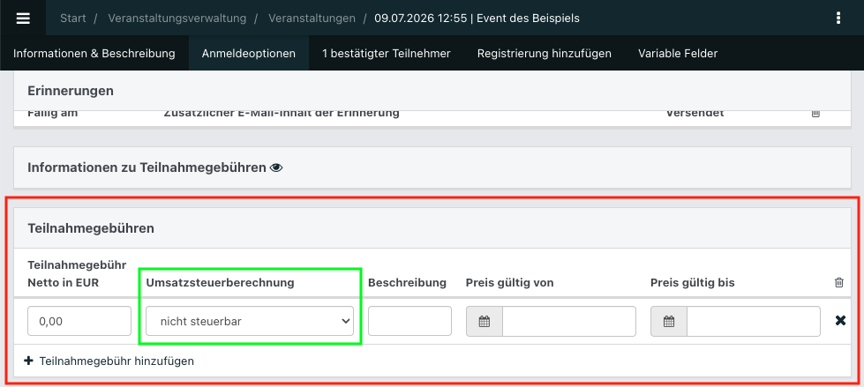The width and height of the screenshot is (864, 387).
Task: Select the Anmeldeoptionen tab
Action: coord(249,54)
